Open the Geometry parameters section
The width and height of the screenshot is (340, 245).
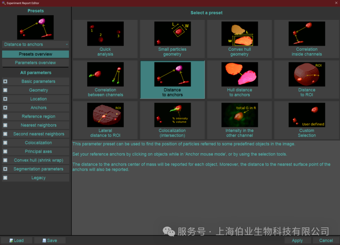[x=38, y=90]
